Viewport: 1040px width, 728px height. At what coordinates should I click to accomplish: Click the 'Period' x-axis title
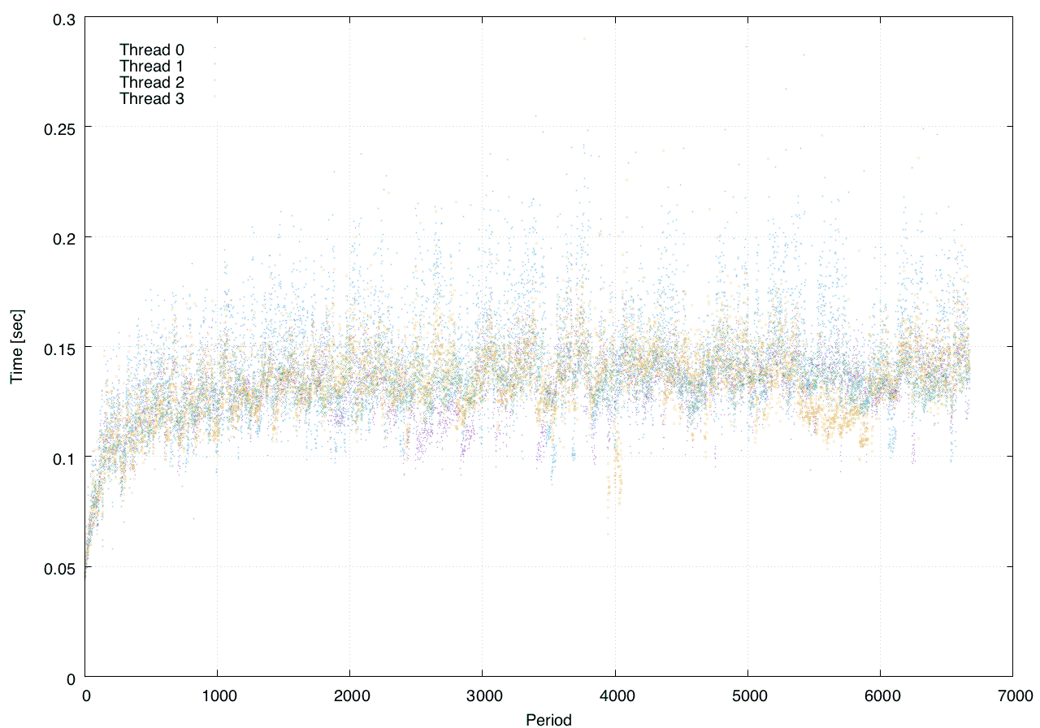click(548, 720)
